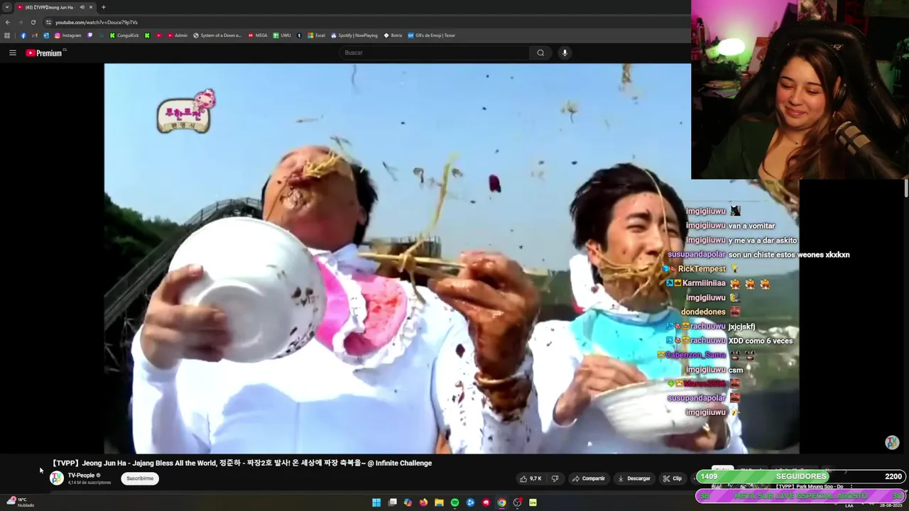
Task: Subscribe with the Suscribirme button
Action: point(140,478)
